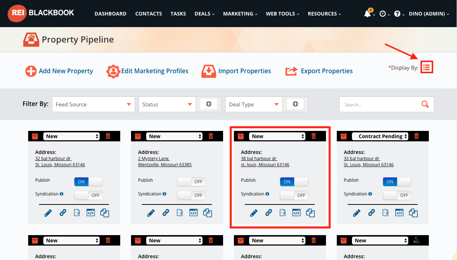Delete the 2 Mystery Lane property

point(211,136)
